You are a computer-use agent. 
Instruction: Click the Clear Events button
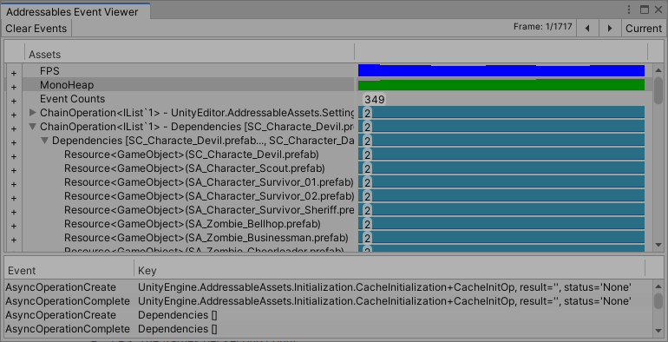36,29
